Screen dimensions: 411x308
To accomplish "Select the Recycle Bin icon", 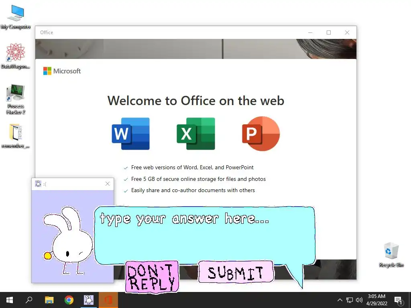I will [x=391, y=255].
